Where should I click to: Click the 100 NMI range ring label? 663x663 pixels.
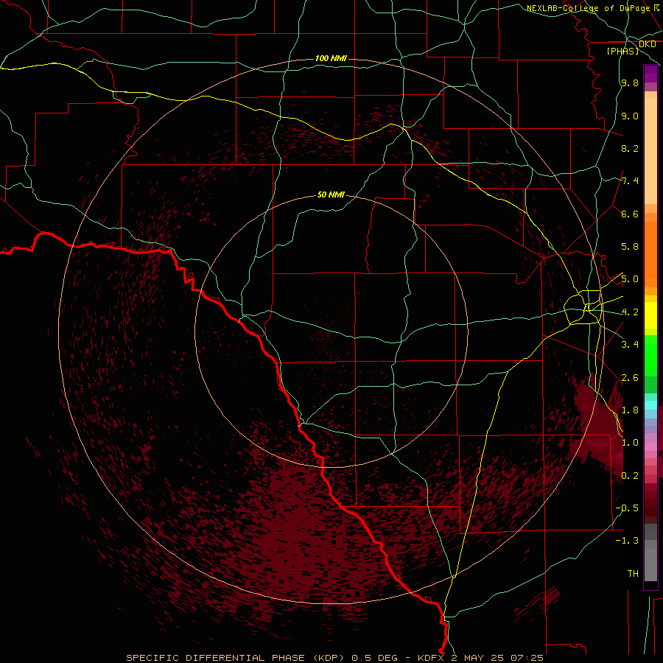[x=331, y=58]
